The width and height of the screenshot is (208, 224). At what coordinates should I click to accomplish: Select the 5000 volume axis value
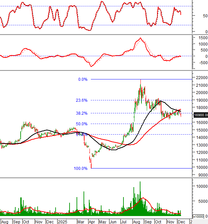[199, 201]
